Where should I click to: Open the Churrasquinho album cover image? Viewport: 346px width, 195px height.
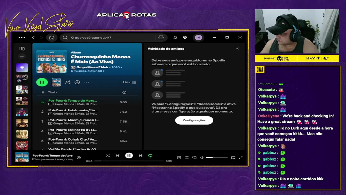[52, 61]
